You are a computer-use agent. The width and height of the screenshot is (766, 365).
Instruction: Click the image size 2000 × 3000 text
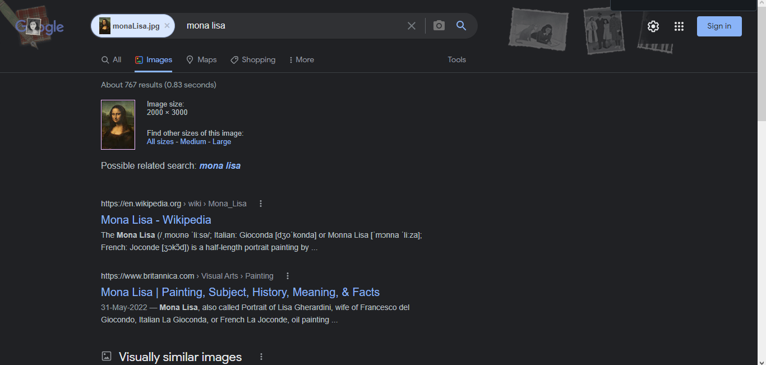(167, 112)
